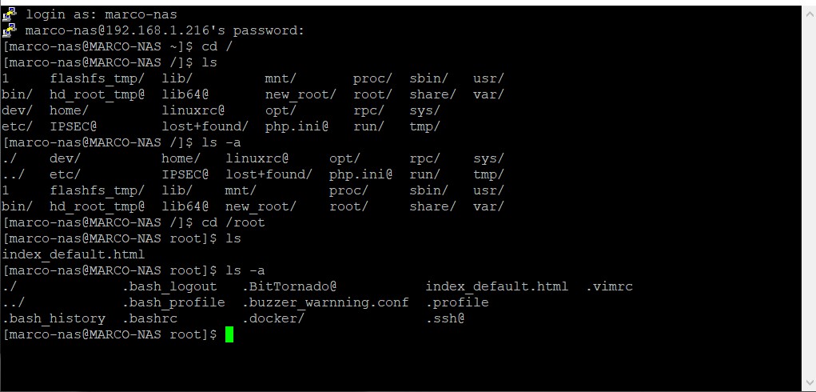Click the PuTTY icon beside the password prompt
This screenshot has height=392, width=816.
point(10,30)
